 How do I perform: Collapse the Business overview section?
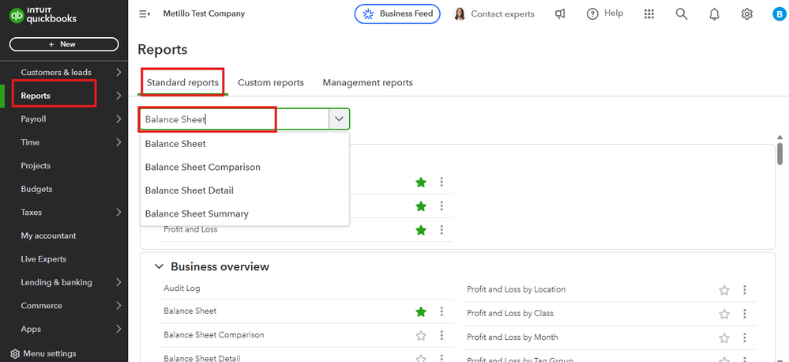point(159,267)
